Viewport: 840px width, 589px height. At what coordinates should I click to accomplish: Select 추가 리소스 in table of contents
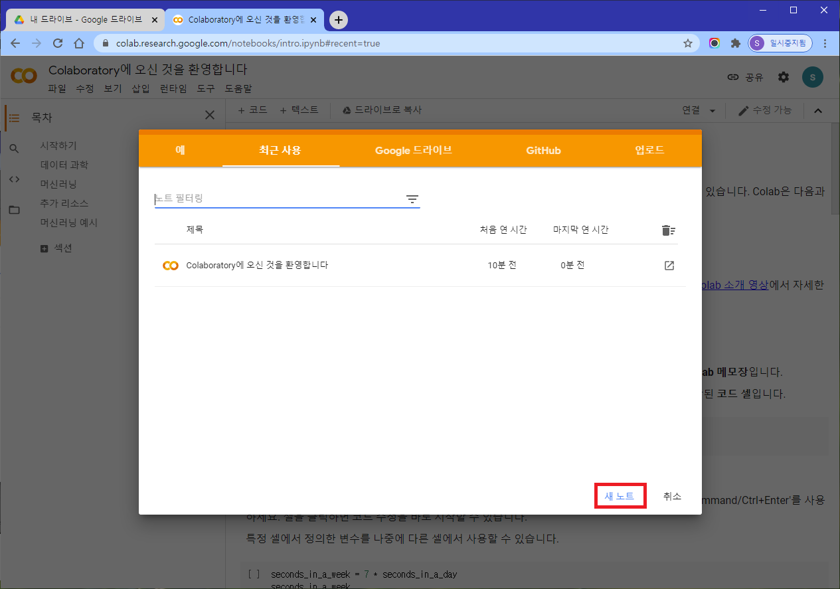coord(64,203)
